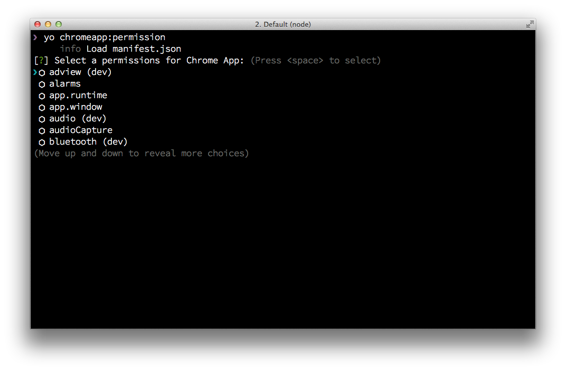Click the [?] question marker
This screenshot has height=371, width=566.
point(41,60)
